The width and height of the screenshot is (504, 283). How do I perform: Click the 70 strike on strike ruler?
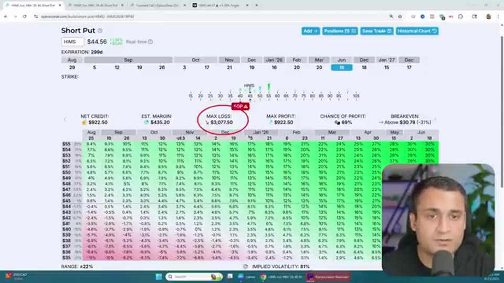[295, 96]
